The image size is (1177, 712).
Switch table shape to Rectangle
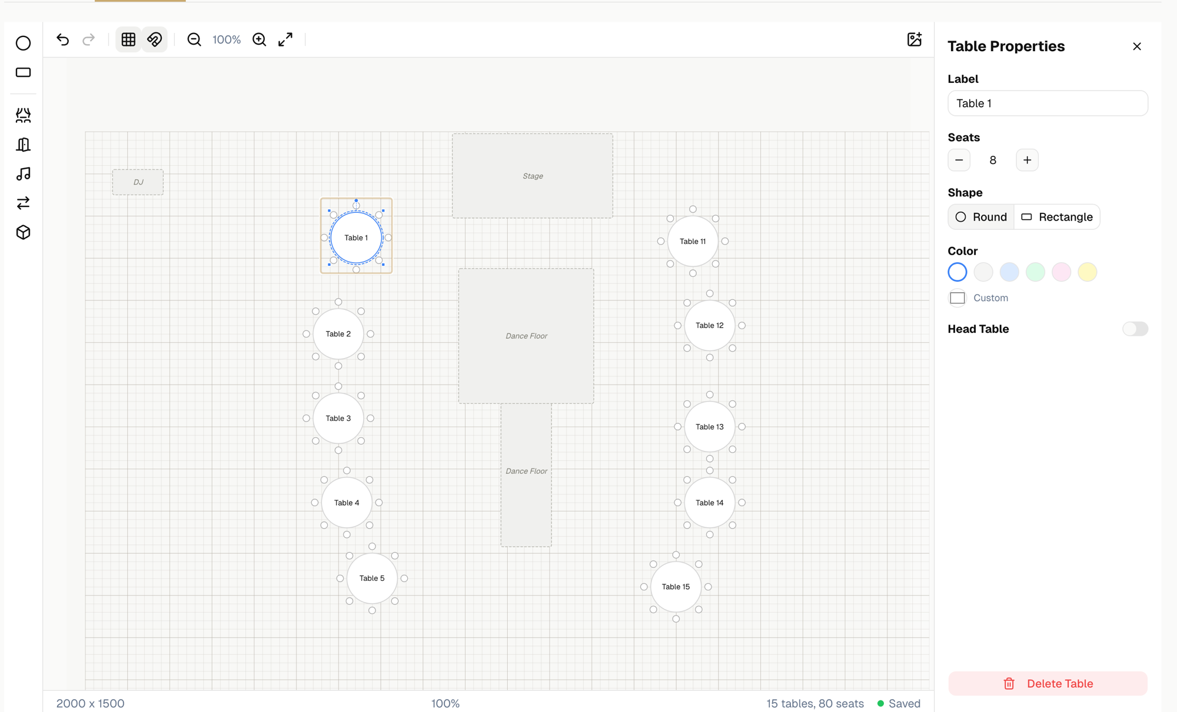click(1057, 216)
